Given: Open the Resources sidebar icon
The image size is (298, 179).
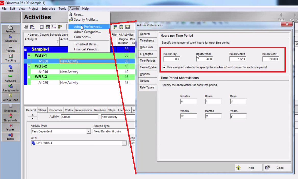Looking at the screenshot, I should click(10, 38).
